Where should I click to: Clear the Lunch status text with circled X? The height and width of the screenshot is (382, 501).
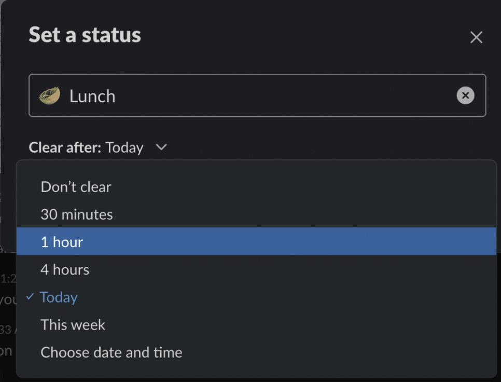[x=465, y=95]
